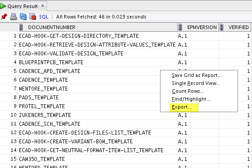Open the SQL link in the toolbar
This screenshot has width=252, height=168.
(x=44, y=17)
